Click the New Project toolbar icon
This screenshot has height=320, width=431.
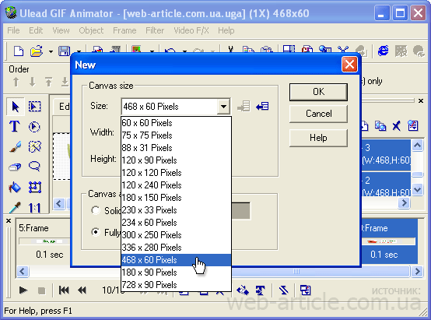(19, 51)
